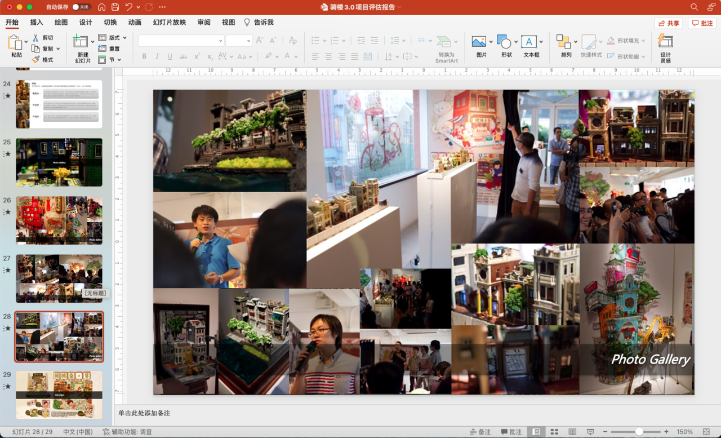Click the zoom slider handle

pos(639,432)
